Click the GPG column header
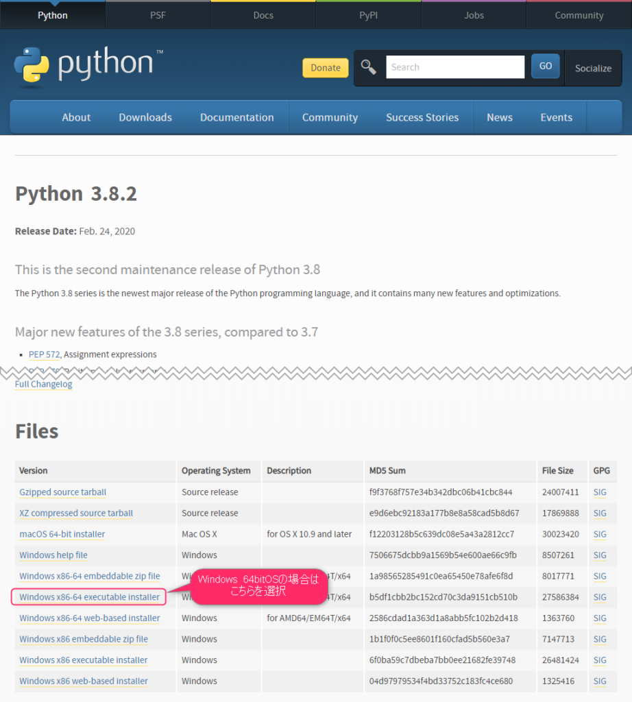 tap(602, 470)
